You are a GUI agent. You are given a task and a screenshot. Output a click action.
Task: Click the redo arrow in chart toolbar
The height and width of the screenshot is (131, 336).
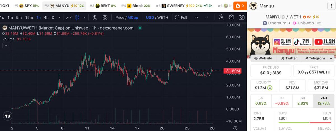pyautogui.click(x=206, y=17)
